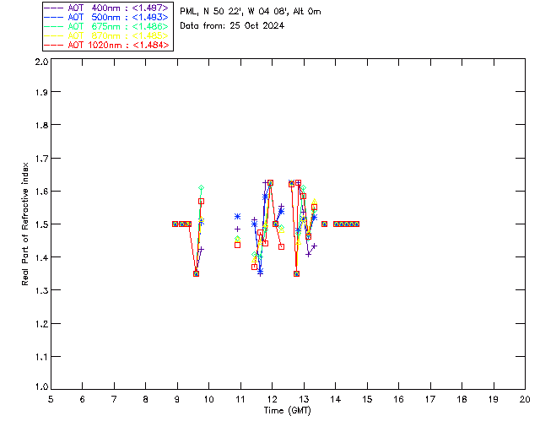Select the 'Data from: 25 Oct 2024' text
The width and height of the screenshot is (540, 432).
pos(232,26)
